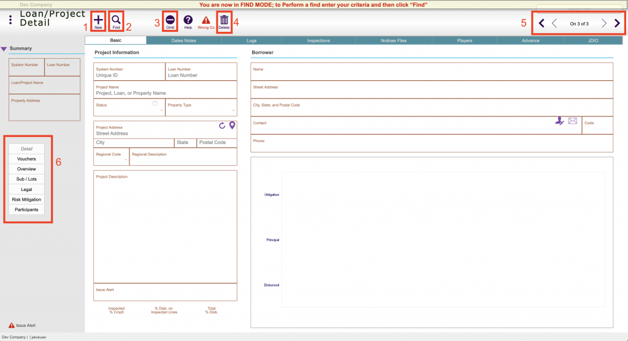Viewport: 628px width, 341px height.
Task: Click the Issue Alert field in the form
Action: coord(165,292)
